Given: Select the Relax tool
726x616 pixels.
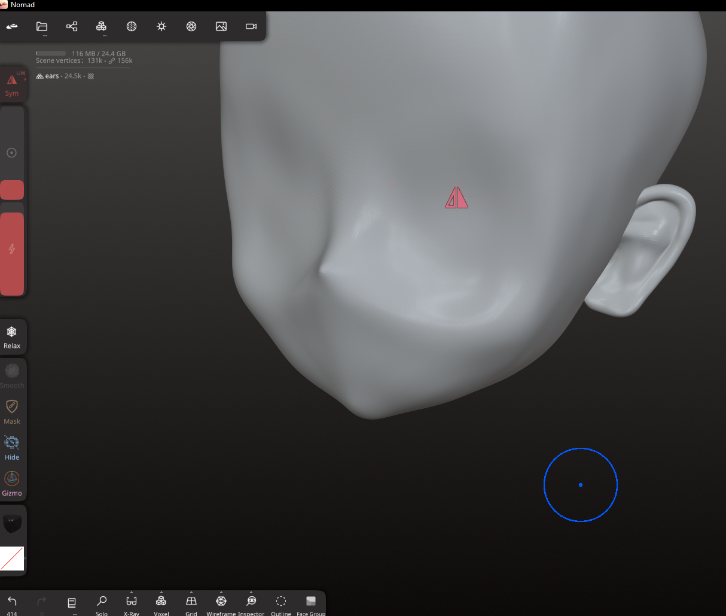Looking at the screenshot, I should click(x=12, y=337).
